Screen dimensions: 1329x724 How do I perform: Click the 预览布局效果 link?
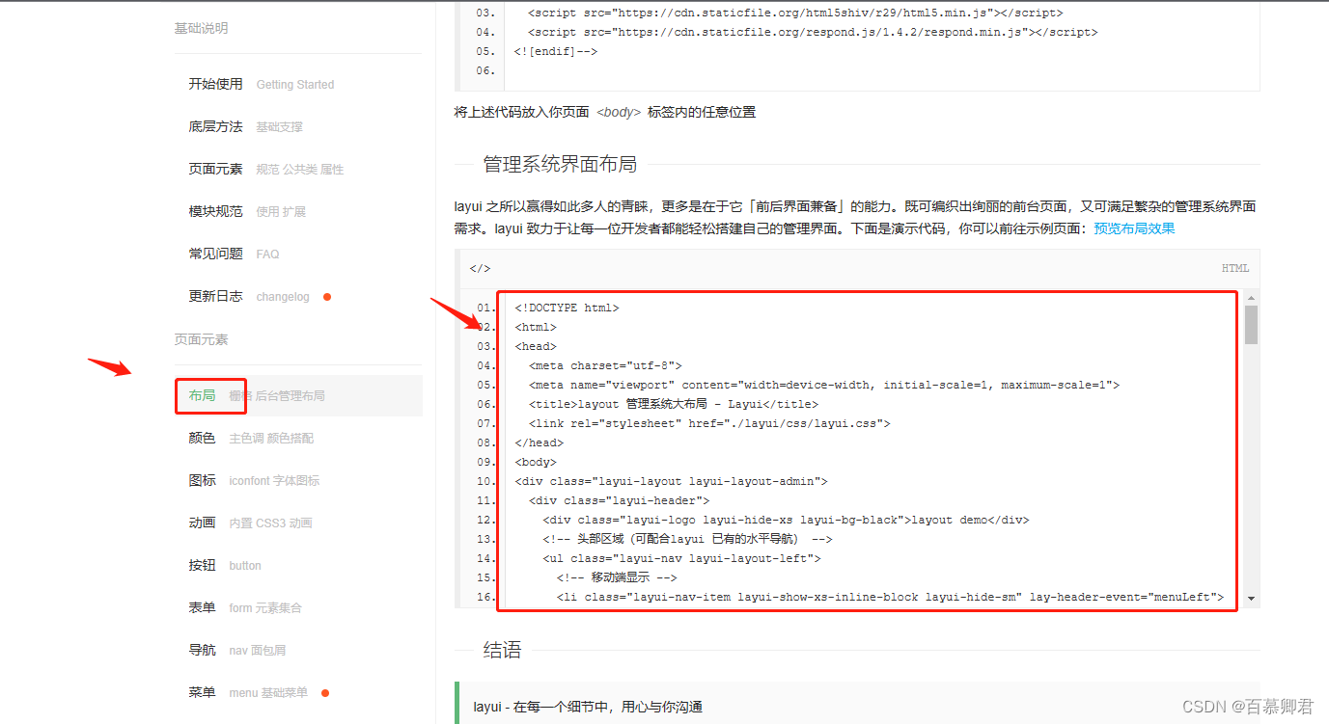1133,228
